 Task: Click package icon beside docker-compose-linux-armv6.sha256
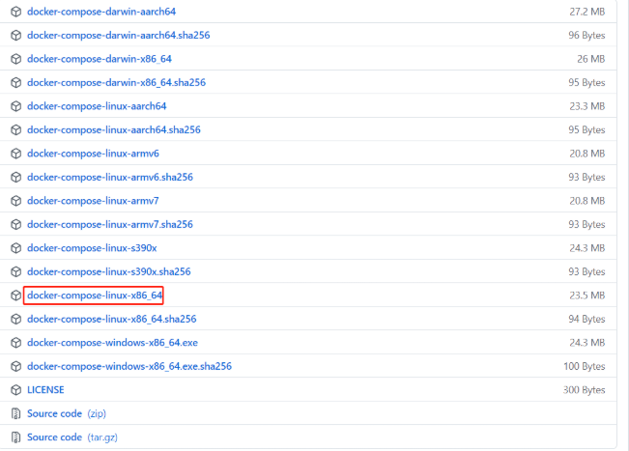pos(15,177)
